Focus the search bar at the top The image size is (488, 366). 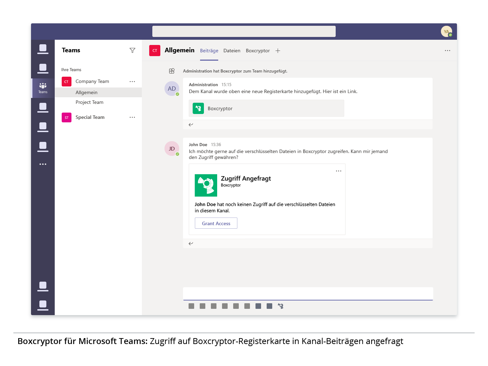(244, 31)
